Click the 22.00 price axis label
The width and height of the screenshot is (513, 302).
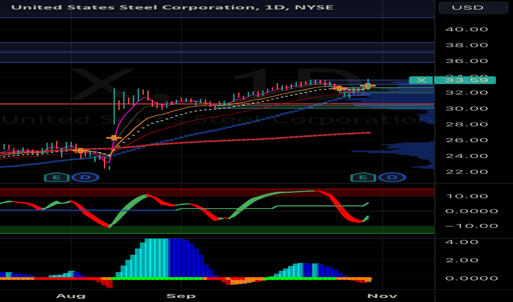[x=467, y=172]
